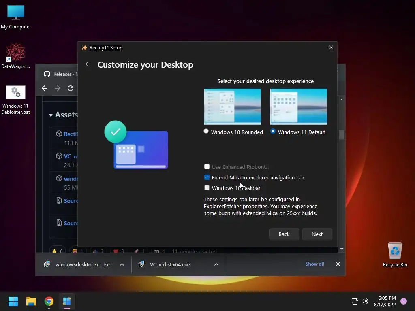Open the VC_redist asset link on GitHub
The width and height of the screenshot is (415, 311).
(x=71, y=156)
